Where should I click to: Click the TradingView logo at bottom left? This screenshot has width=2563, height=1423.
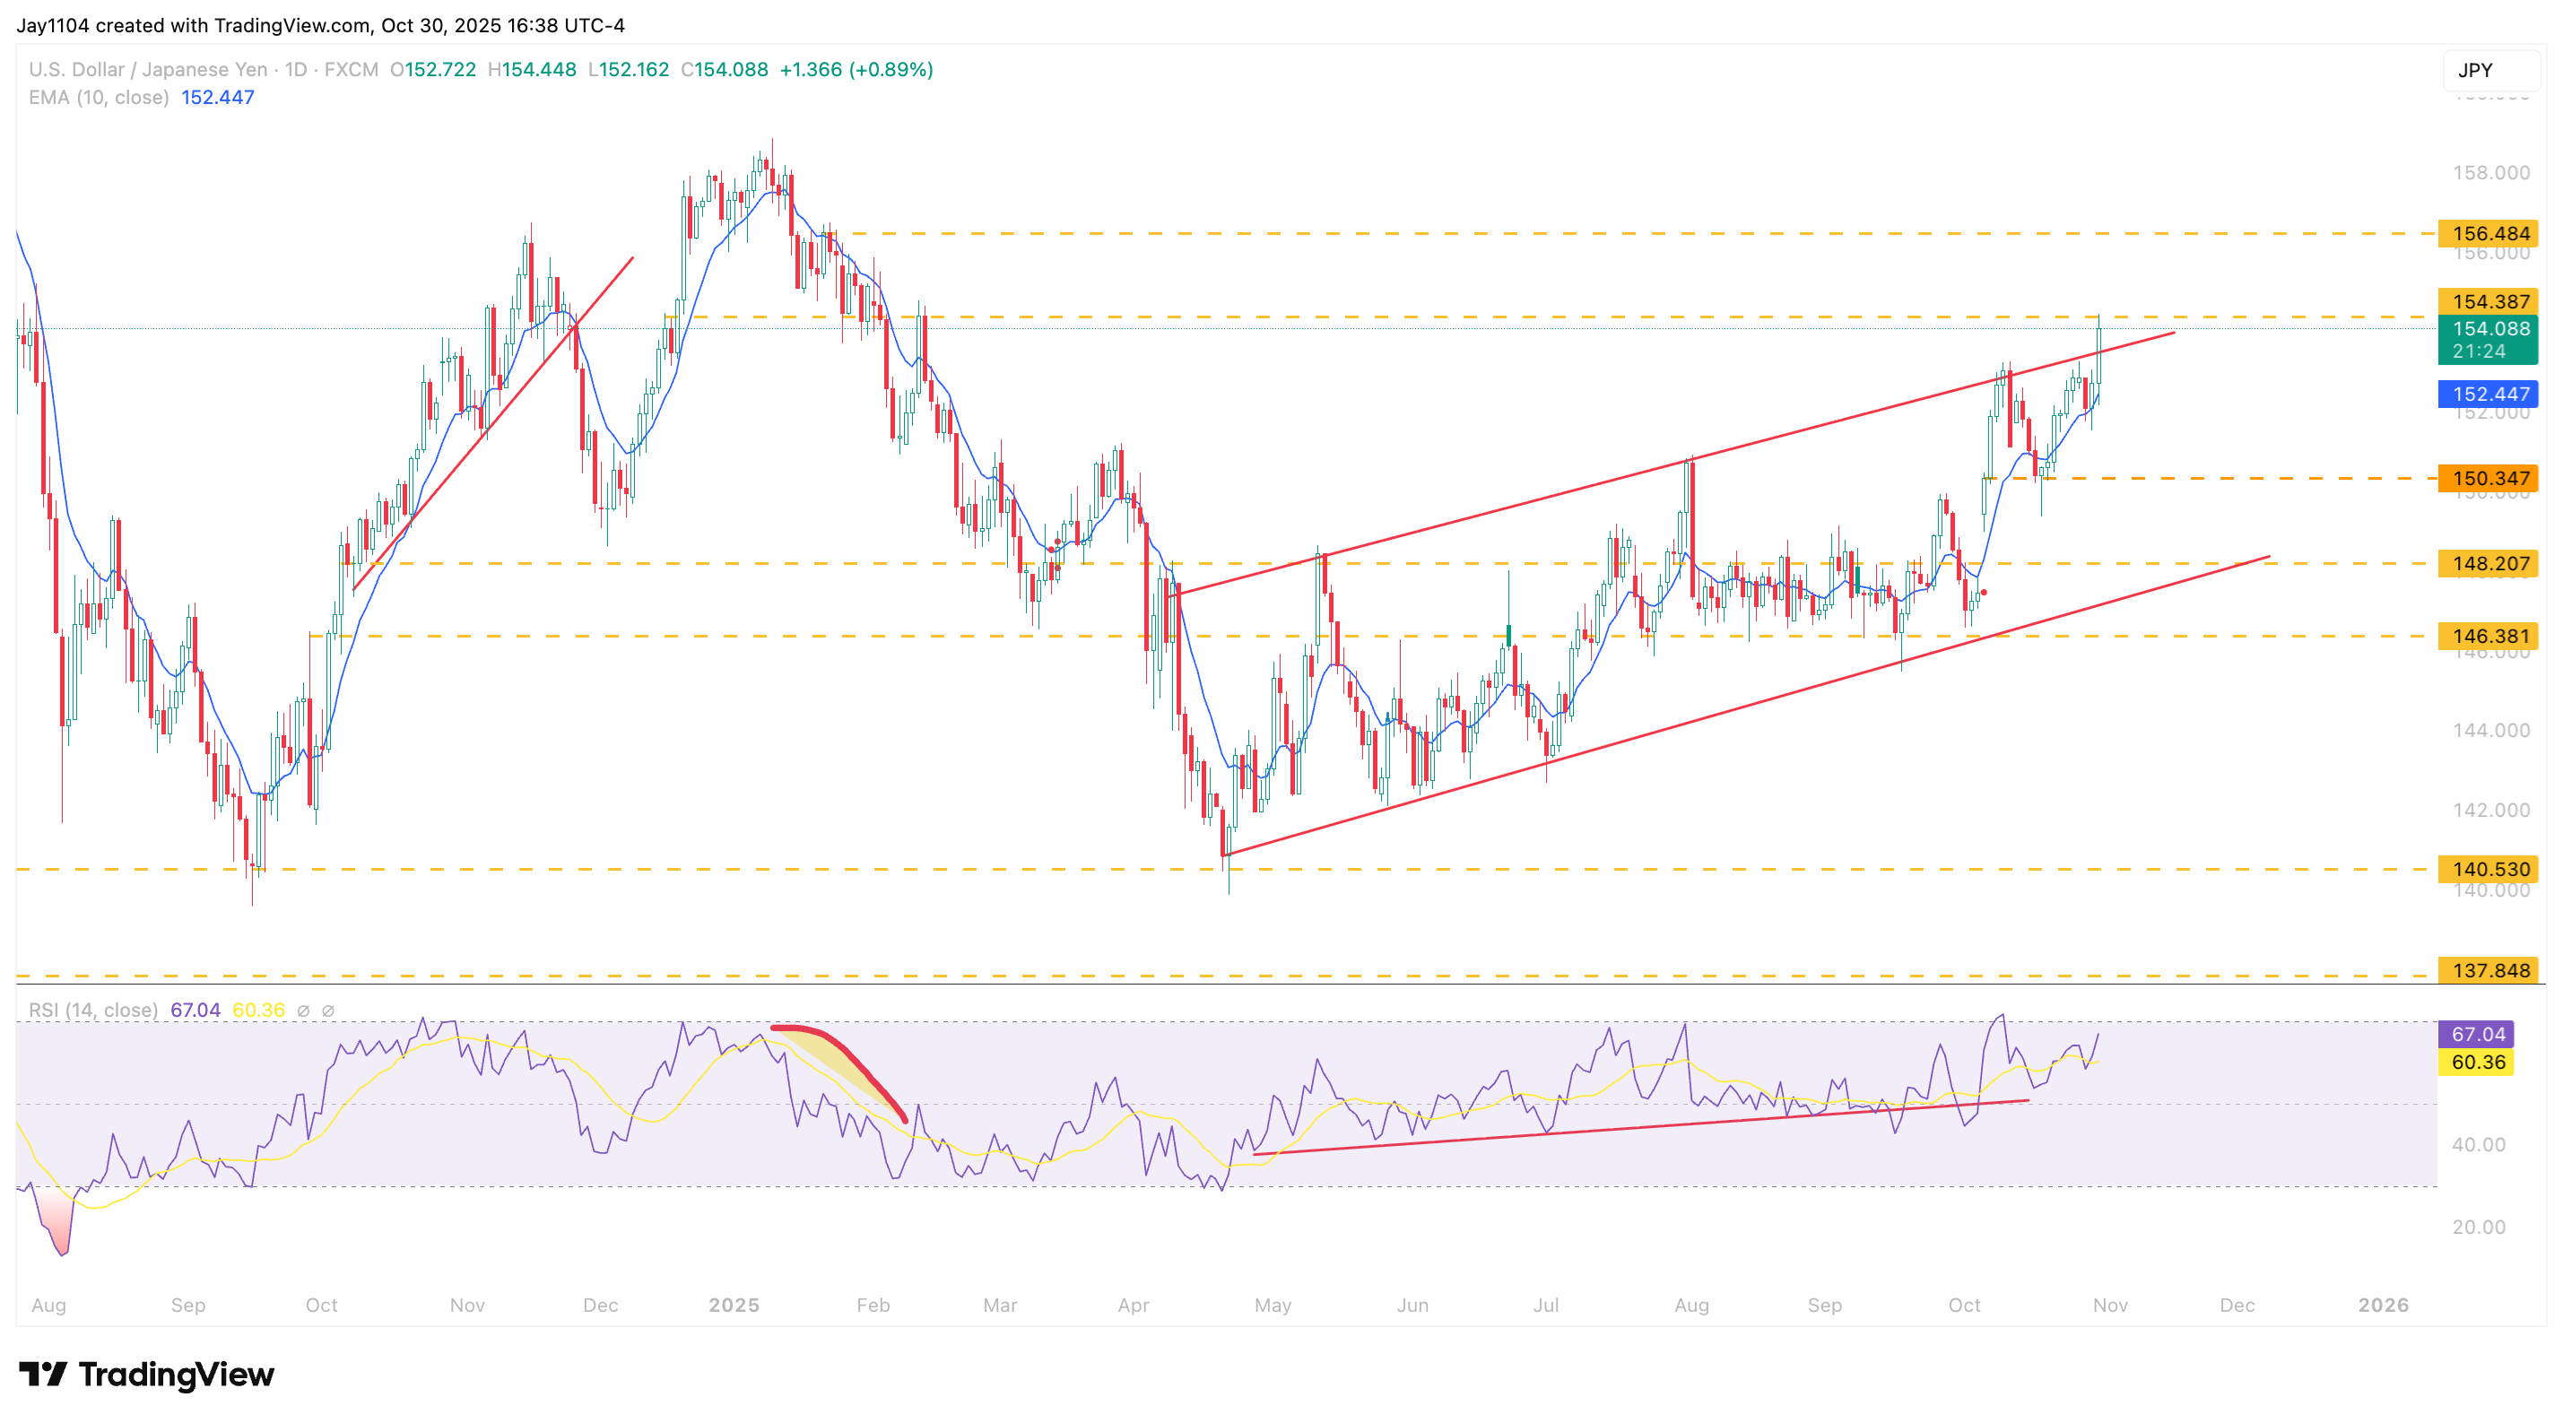tap(146, 1375)
